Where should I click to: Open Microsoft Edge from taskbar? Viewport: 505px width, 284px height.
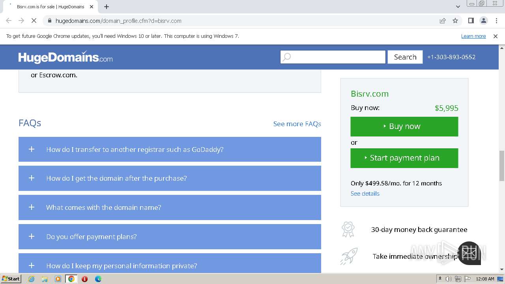pyautogui.click(x=98, y=279)
